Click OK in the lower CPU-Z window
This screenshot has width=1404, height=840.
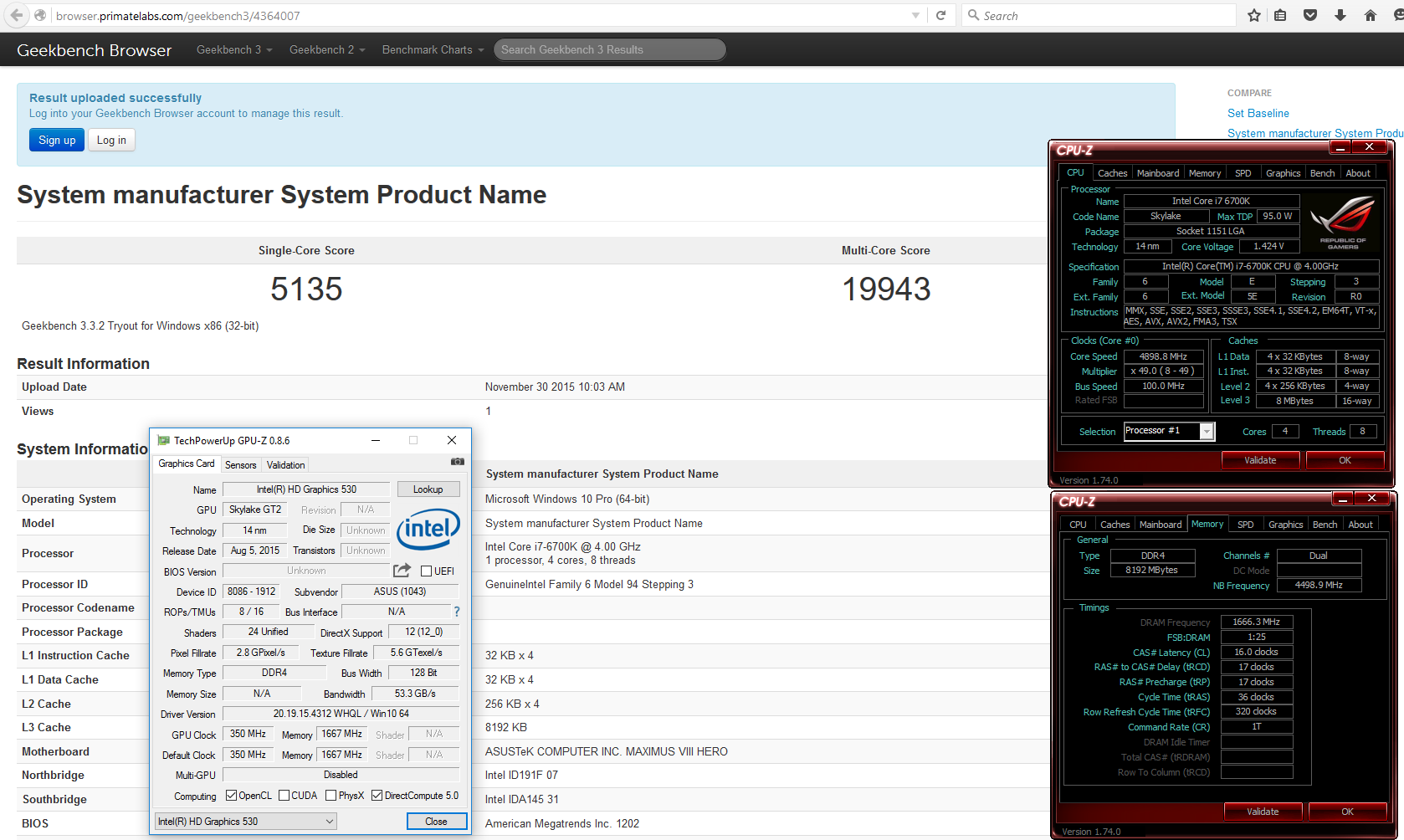tap(1347, 812)
